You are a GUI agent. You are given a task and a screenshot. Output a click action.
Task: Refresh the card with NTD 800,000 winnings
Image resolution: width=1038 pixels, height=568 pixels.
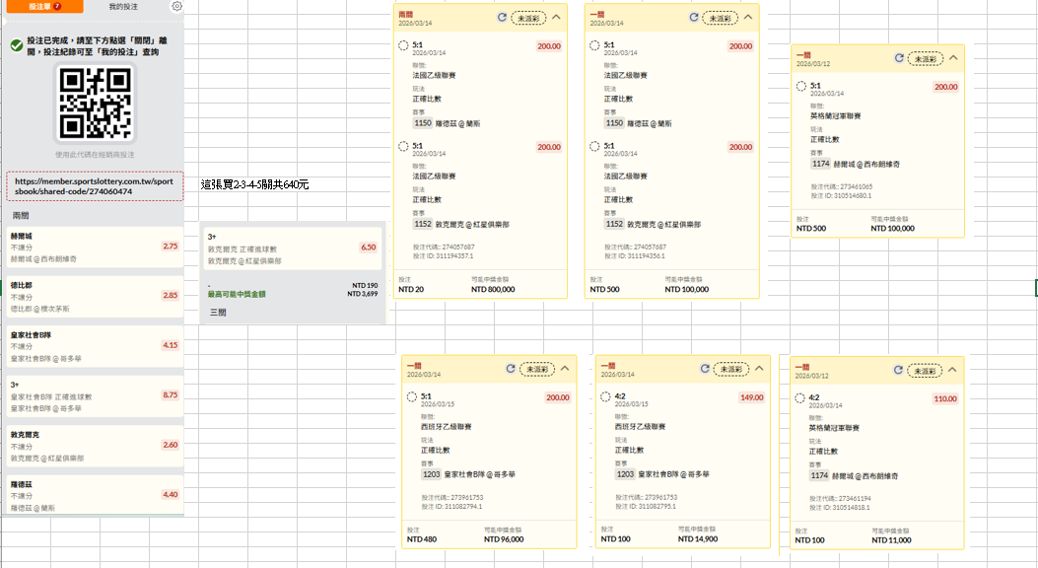point(502,18)
